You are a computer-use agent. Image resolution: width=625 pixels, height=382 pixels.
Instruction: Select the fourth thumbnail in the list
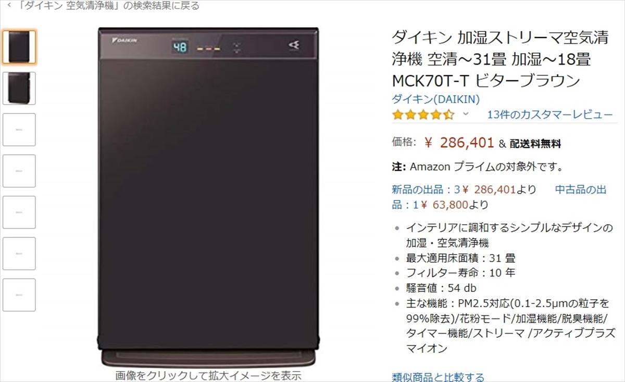click(x=19, y=171)
